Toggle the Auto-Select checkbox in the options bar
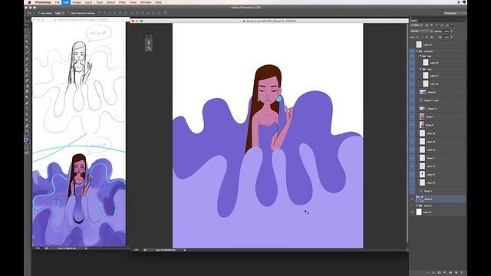491x276 pixels. (x=39, y=13)
